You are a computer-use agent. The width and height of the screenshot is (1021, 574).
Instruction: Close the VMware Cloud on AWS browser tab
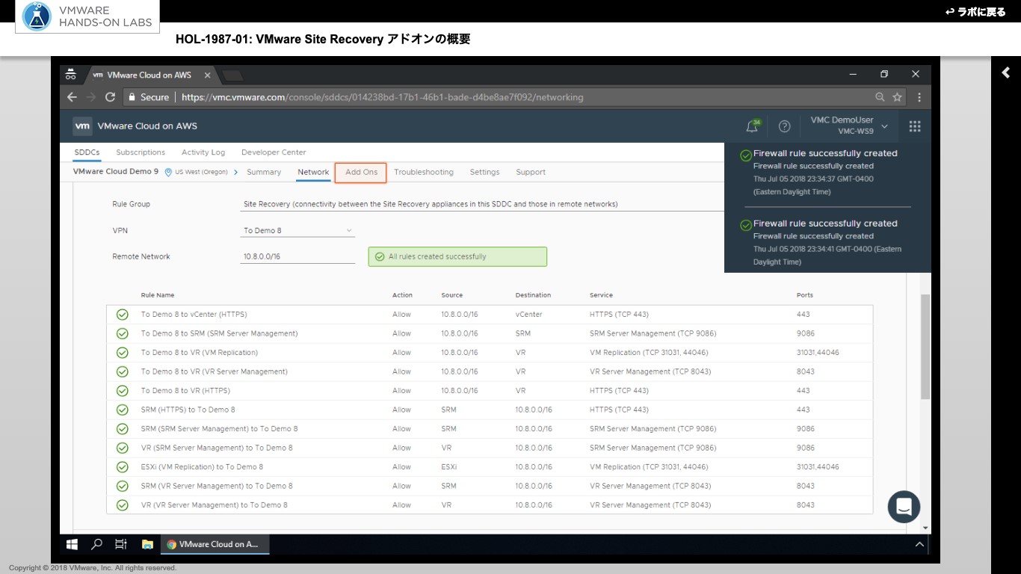[x=208, y=75]
